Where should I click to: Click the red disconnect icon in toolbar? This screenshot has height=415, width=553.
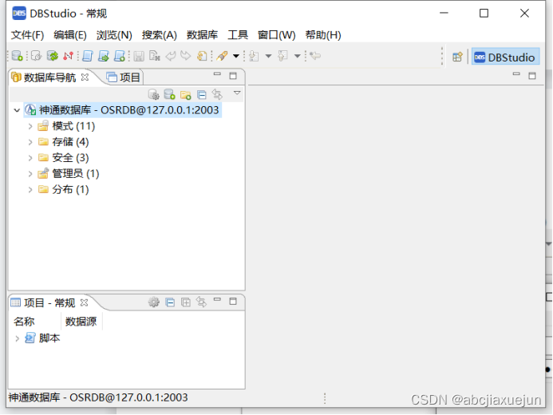tap(68, 56)
